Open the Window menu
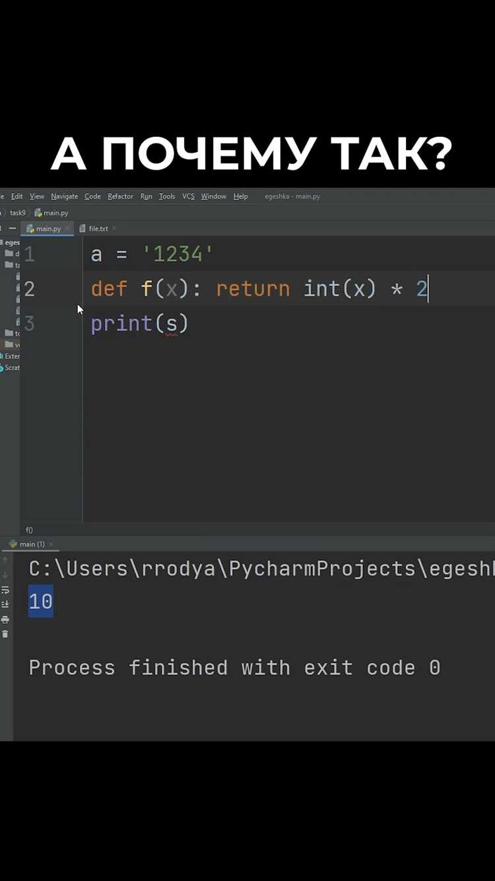495x881 pixels. pos(213,196)
